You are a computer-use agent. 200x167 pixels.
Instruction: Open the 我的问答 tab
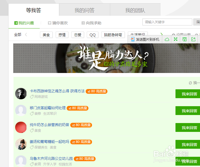[85, 10]
